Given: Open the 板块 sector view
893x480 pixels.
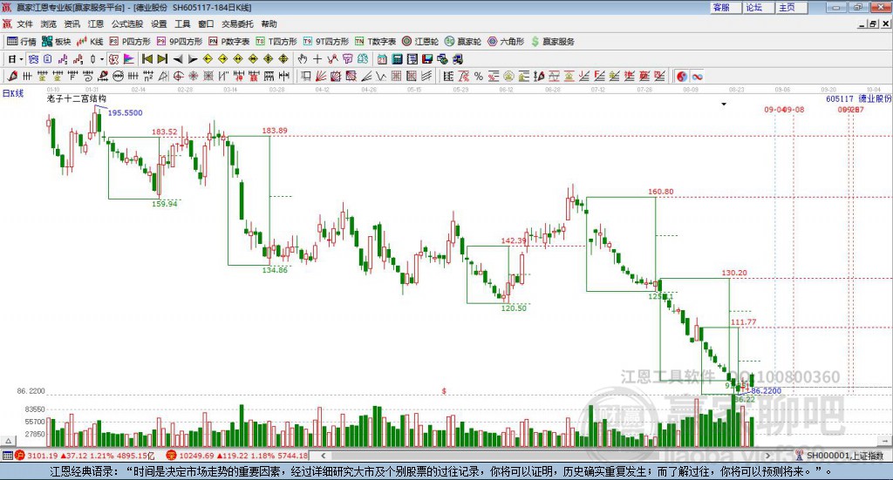Looking at the screenshot, I should click(x=56, y=42).
